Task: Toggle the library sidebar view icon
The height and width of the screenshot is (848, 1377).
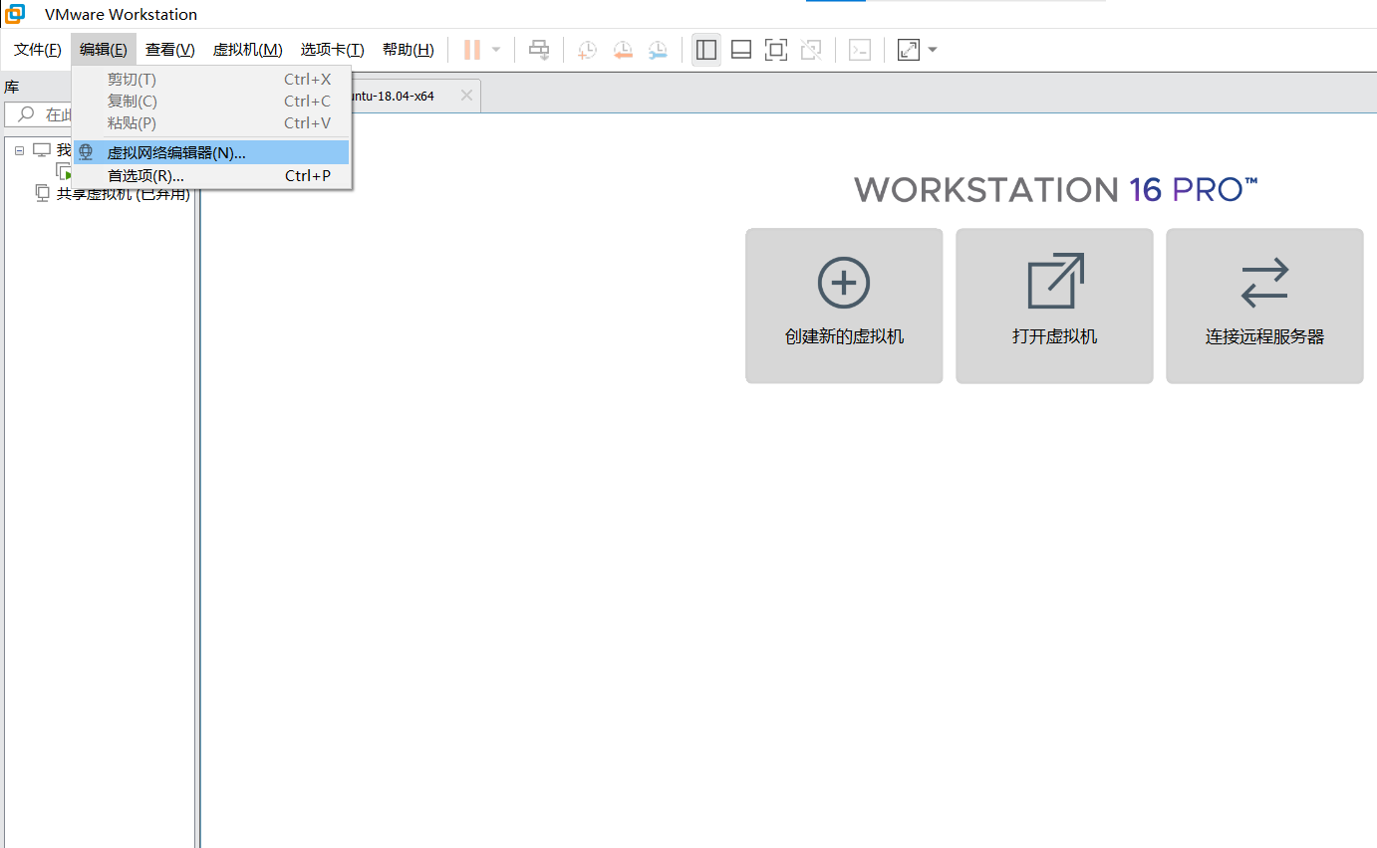Action: (706, 50)
